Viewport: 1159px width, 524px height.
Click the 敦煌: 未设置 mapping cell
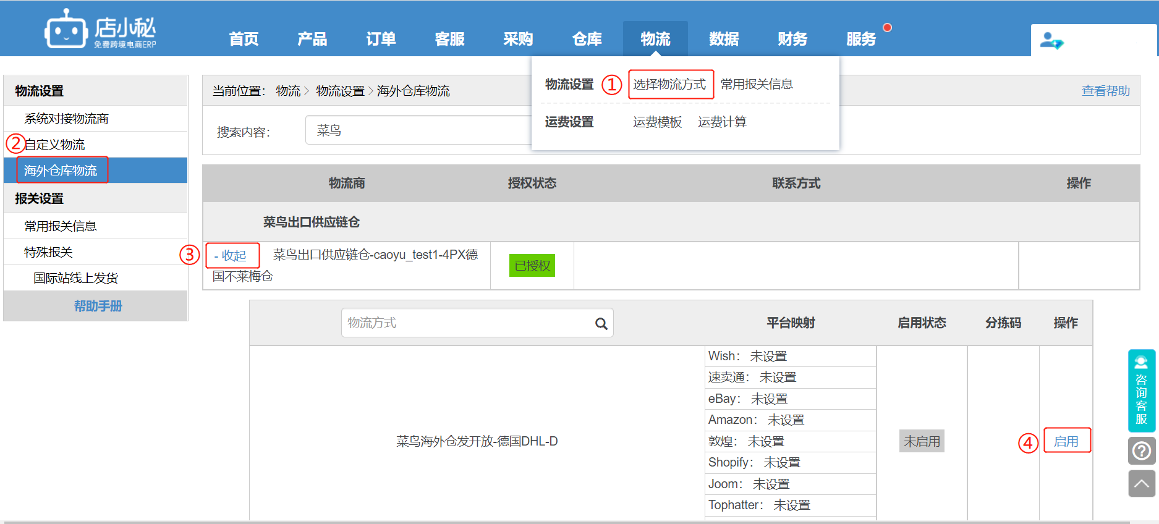tap(791, 442)
